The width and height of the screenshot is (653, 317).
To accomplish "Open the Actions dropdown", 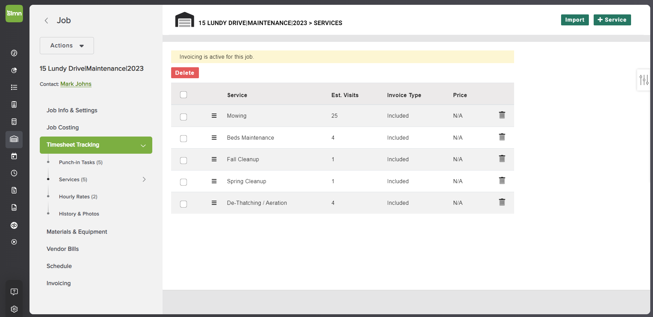I will tap(67, 46).
